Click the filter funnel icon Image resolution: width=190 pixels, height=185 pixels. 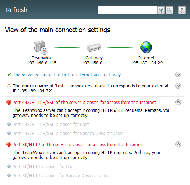pos(161,10)
